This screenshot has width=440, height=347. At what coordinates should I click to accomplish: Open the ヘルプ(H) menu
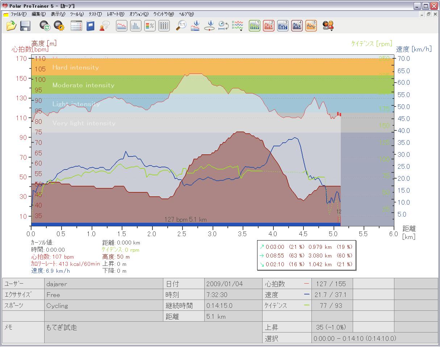(x=186, y=14)
